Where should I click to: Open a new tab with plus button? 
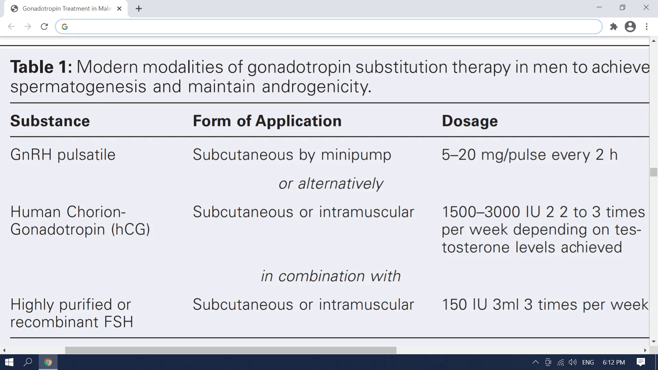pos(139,9)
